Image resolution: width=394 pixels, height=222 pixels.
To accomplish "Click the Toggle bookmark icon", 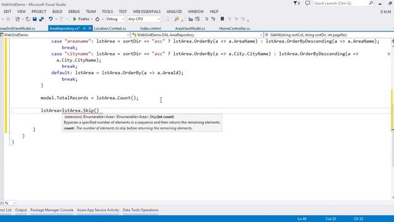I will click(222, 19).
